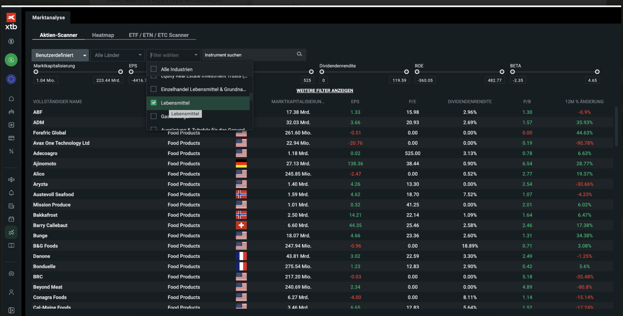The height and width of the screenshot is (316, 623).
Task: Go to the home sidebar icon
Action: tap(11, 99)
